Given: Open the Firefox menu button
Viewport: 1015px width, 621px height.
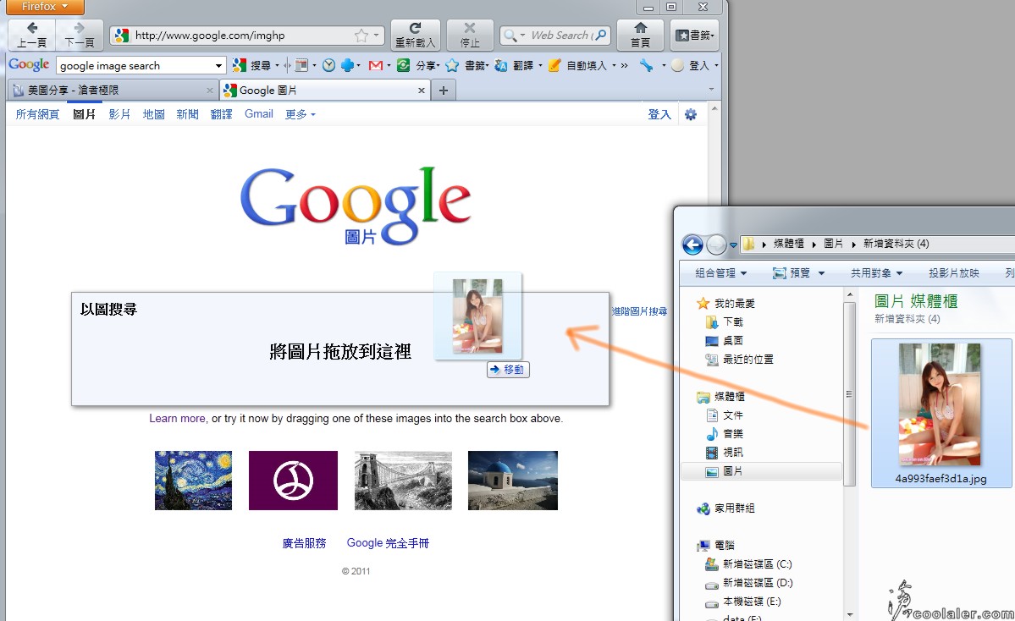Looking at the screenshot, I should coord(46,7).
